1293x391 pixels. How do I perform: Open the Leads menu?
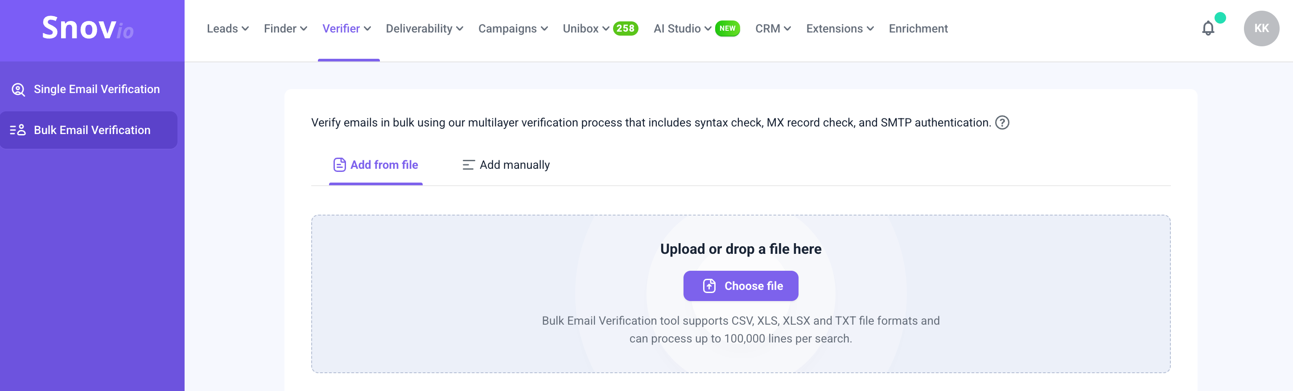[227, 29]
